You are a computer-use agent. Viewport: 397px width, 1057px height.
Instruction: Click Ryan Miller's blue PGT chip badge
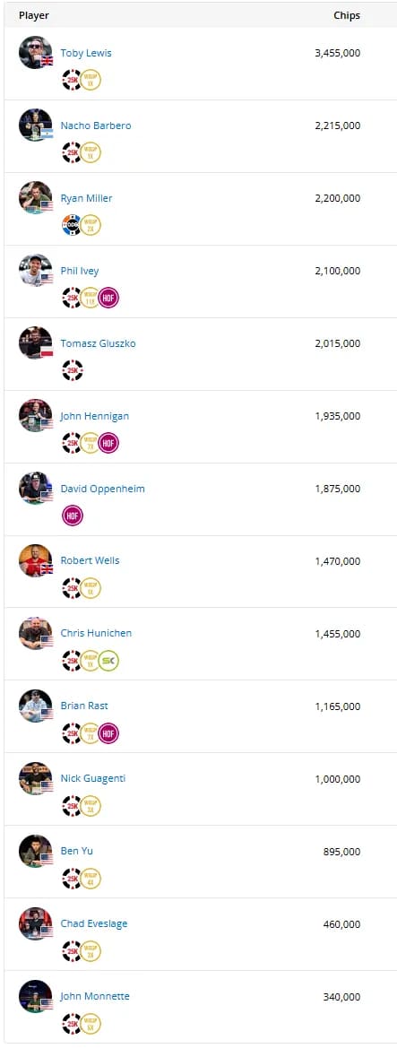(72, 225)
